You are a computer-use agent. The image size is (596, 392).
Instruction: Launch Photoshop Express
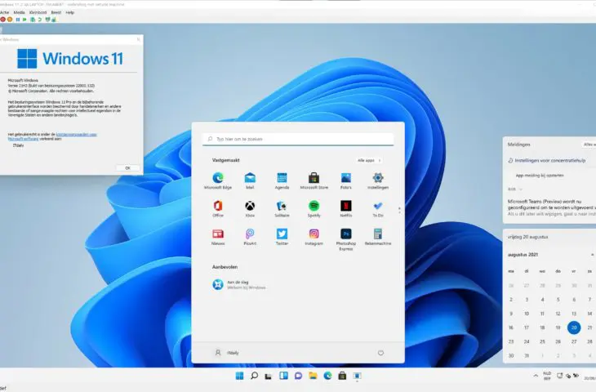346,239
